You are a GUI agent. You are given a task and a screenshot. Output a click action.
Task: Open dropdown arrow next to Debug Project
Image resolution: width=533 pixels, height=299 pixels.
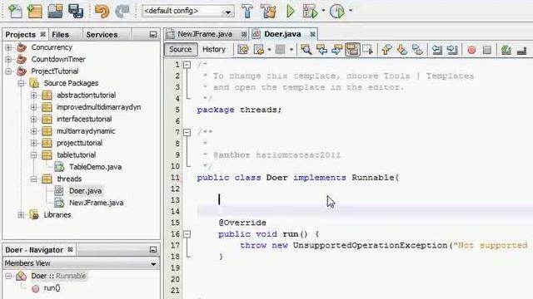(x=323, y=11)
